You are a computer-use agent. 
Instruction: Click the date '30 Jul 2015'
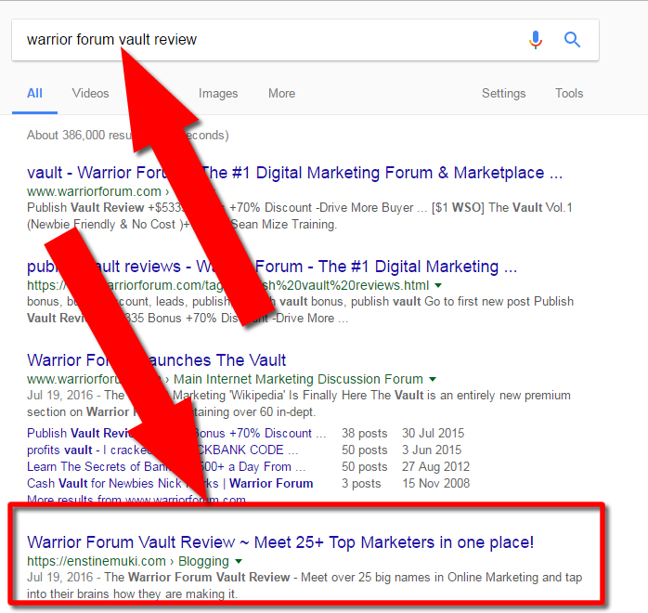434,433
